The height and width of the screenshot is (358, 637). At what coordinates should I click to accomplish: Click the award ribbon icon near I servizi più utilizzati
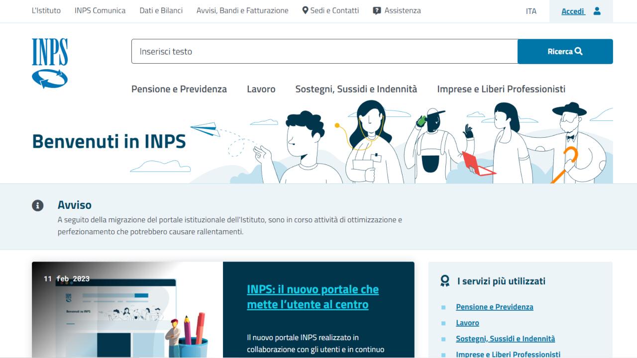coord(445,281)
